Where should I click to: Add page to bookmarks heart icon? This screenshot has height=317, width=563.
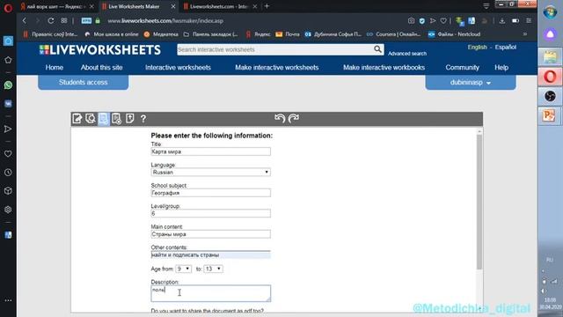[x=443, y=21]
